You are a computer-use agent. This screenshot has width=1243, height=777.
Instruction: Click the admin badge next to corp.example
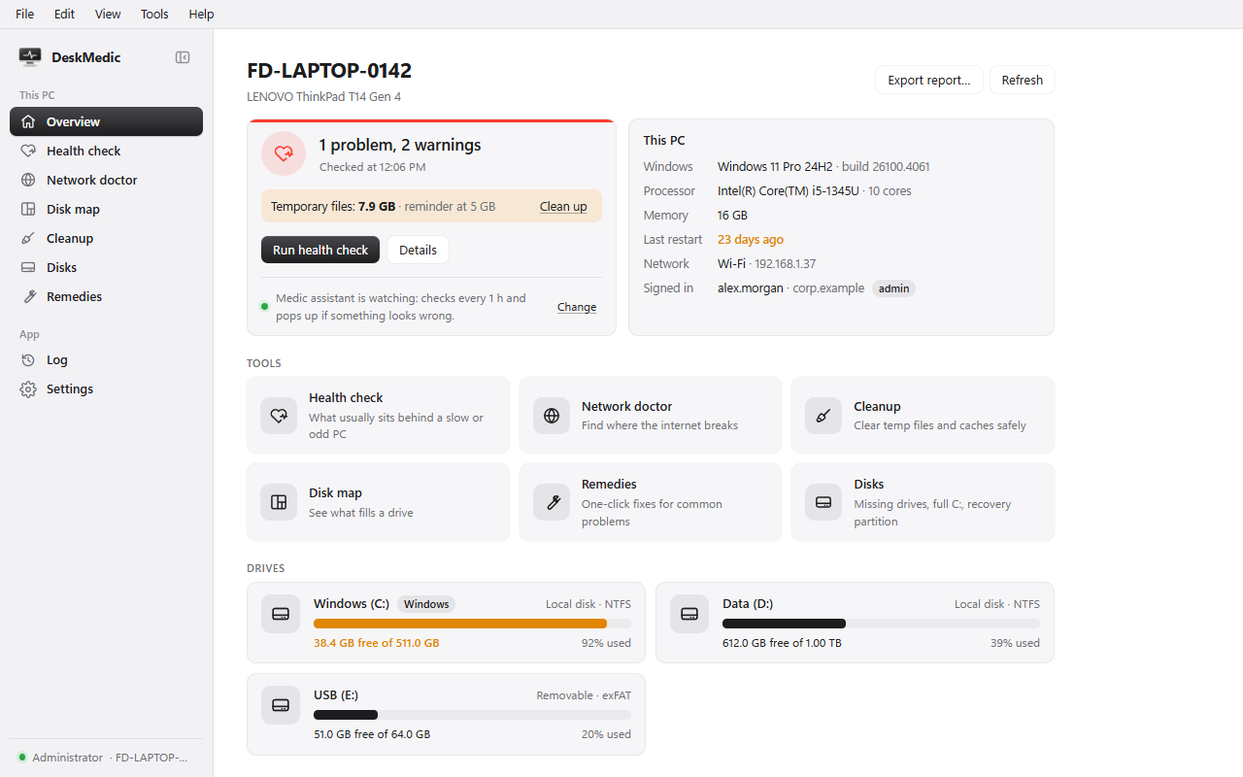point(893,288)
